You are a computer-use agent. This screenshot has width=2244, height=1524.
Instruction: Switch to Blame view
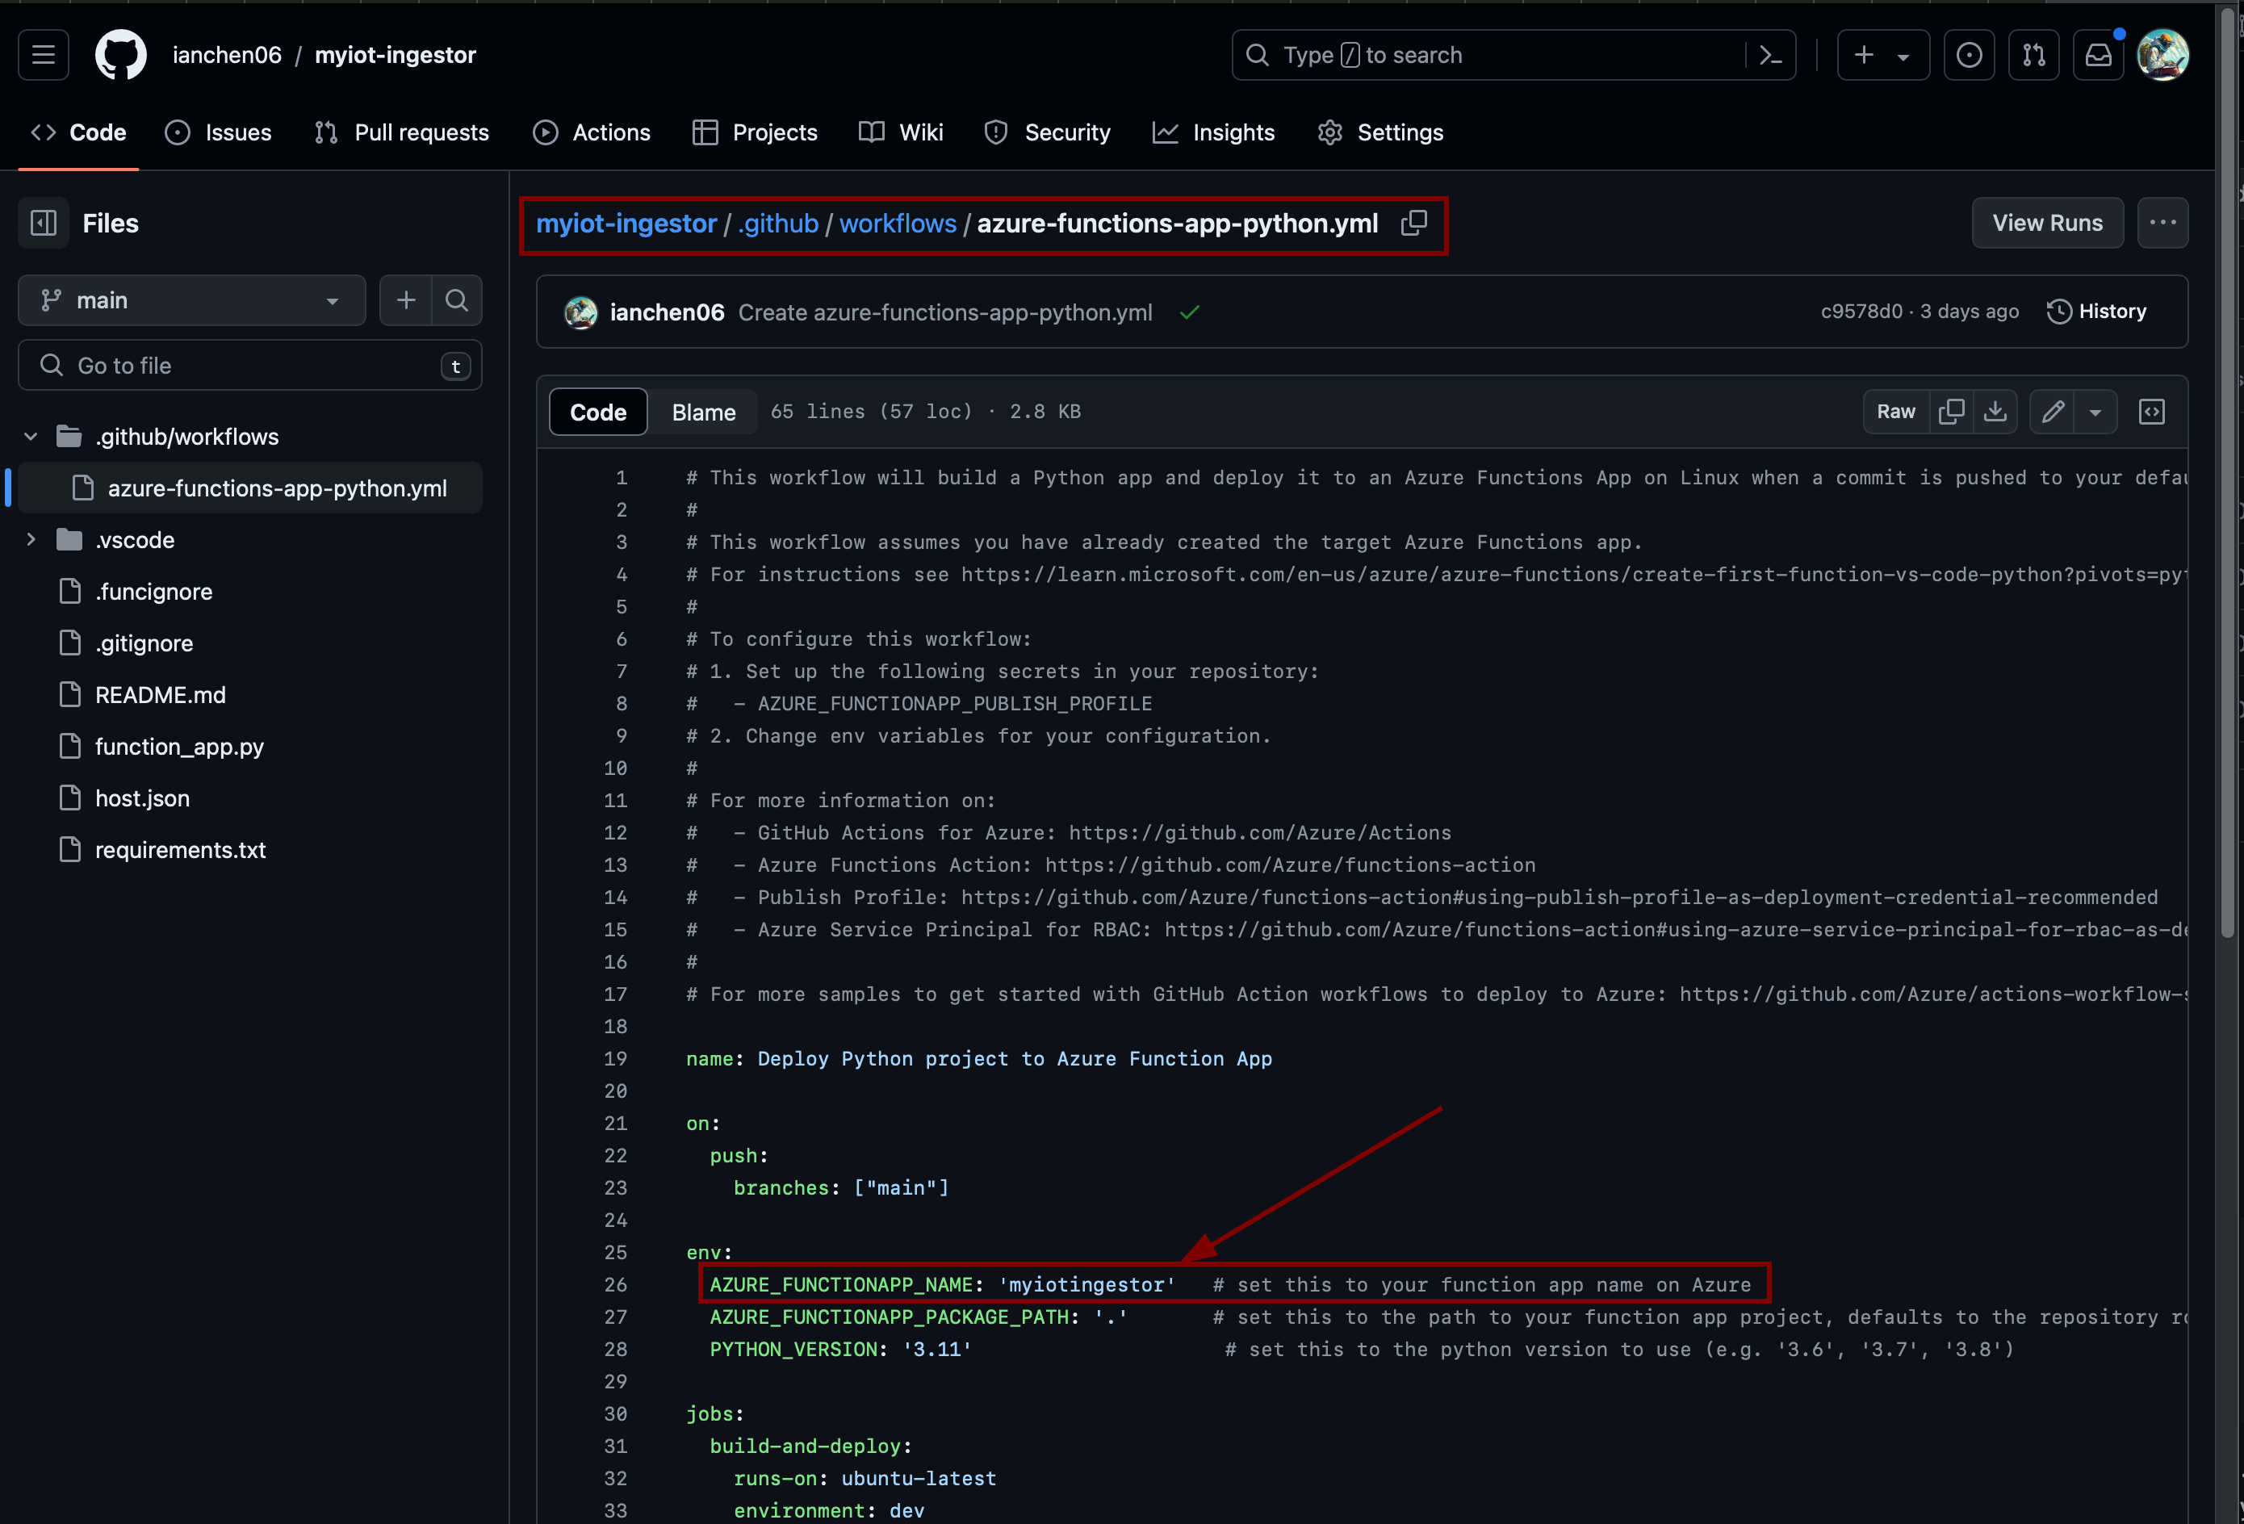click(x=703, y=412)
